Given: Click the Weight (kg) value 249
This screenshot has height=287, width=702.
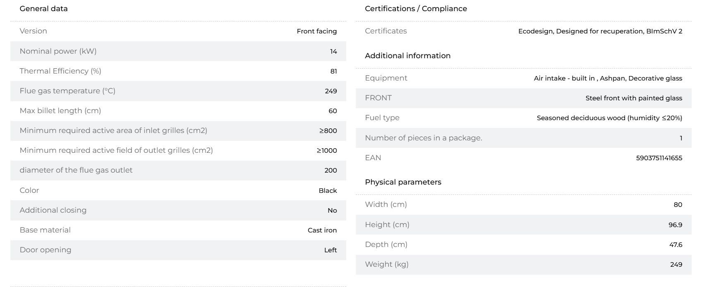Looking at the screenshot, I should coord(676,265).
